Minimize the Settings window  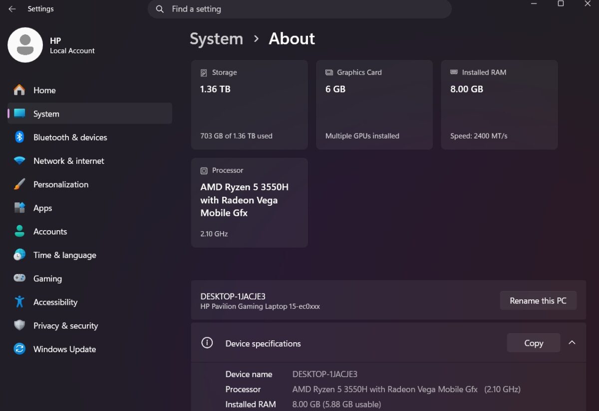click(x=534, y=4)
